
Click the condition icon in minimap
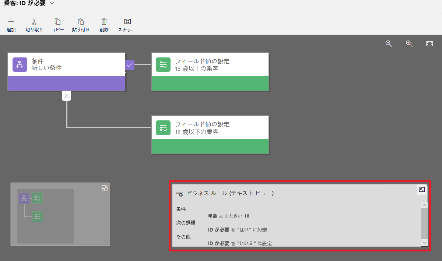[x=24, y=198]
